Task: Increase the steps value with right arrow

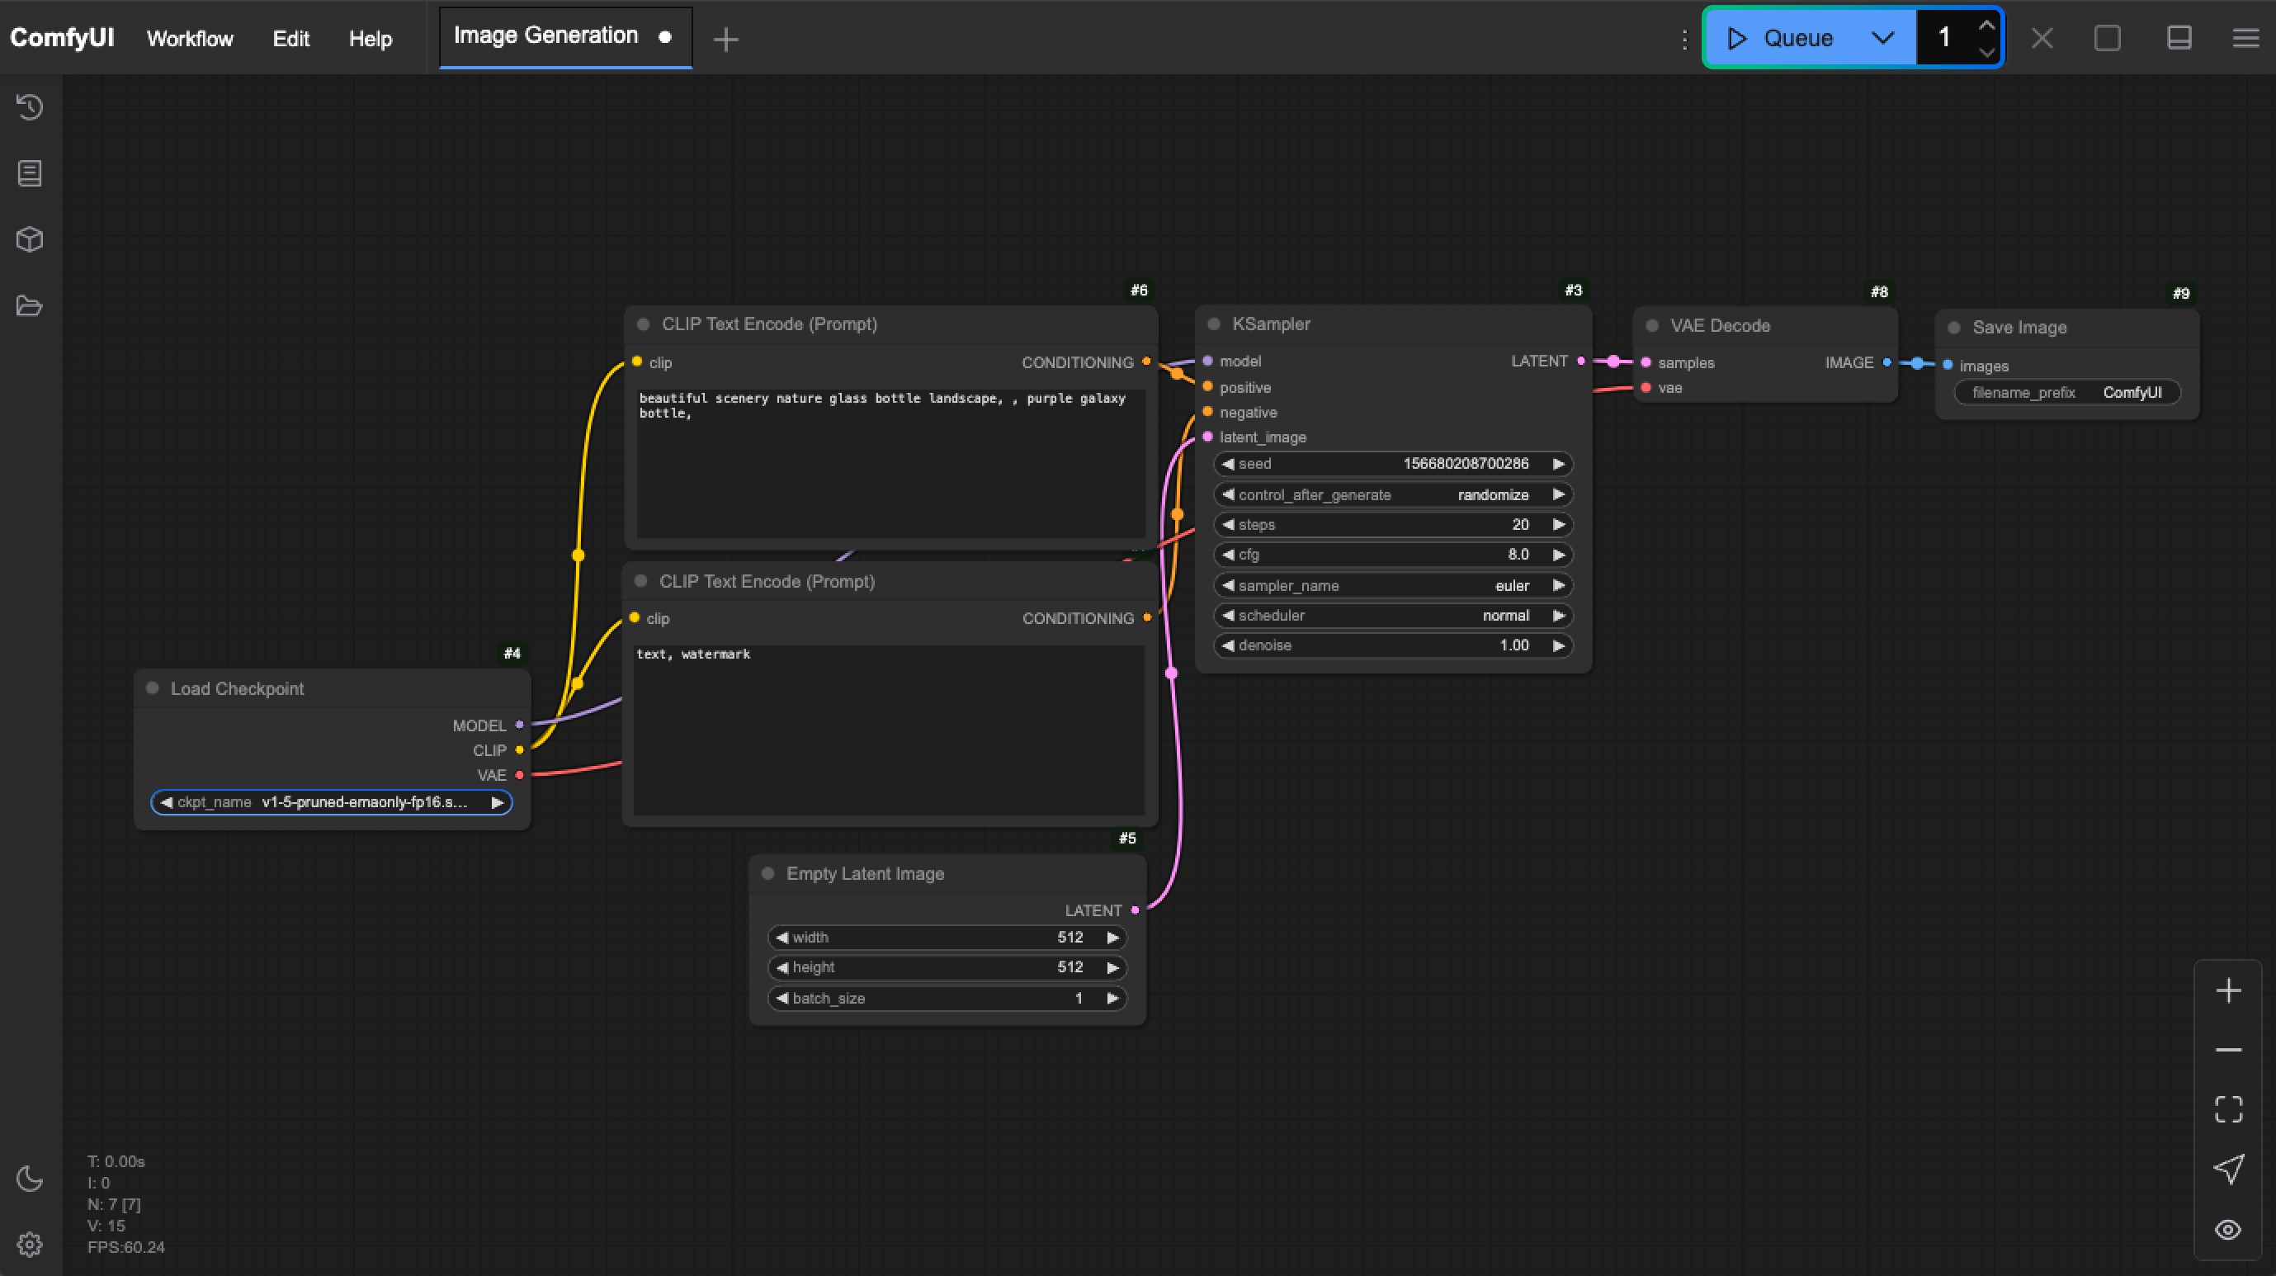Action: tap(1559, 525)
